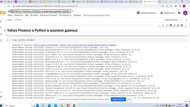Collapse the header with the chevron up
The image size is (190, 107).
186,20
